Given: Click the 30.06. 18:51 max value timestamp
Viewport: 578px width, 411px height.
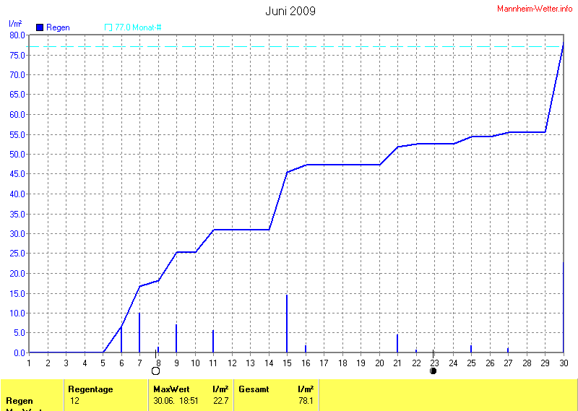Looking at the screenshot, I should (176, 400).
